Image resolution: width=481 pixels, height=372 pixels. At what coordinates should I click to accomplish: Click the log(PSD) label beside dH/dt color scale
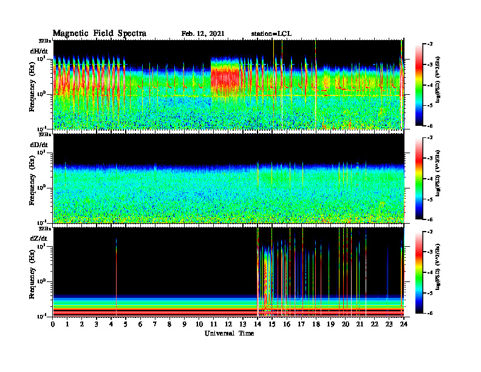(x=438, y=80)
